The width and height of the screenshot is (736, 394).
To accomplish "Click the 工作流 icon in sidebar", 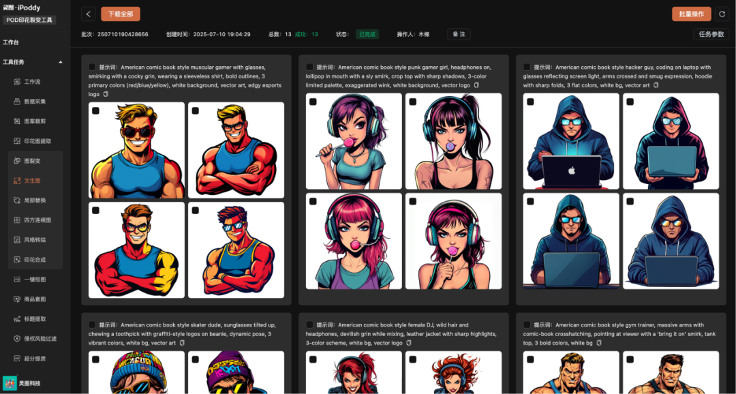I will [18, 82].
